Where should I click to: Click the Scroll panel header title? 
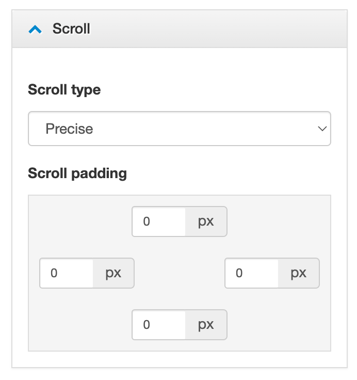[71, 29]
